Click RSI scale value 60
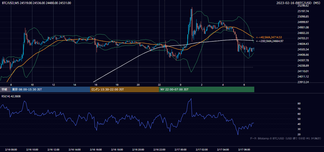This screenshot has height=152, width=324. click(x=299, y=114)
